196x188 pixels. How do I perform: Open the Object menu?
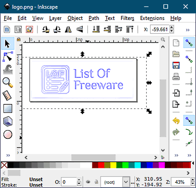coord(75,18)
